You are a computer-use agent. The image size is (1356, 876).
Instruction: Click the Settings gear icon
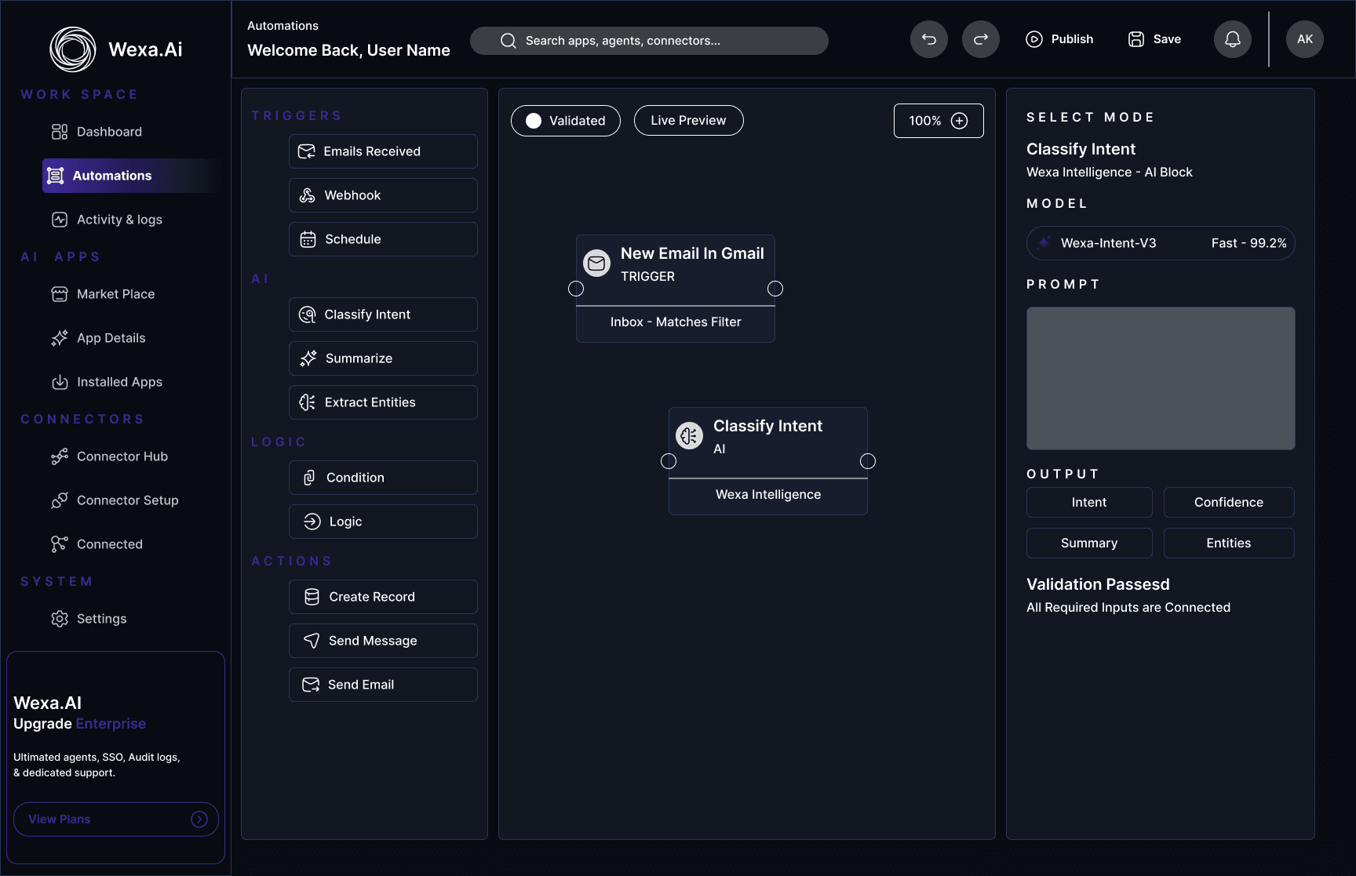pyautogui.click(x=60, y=619)
